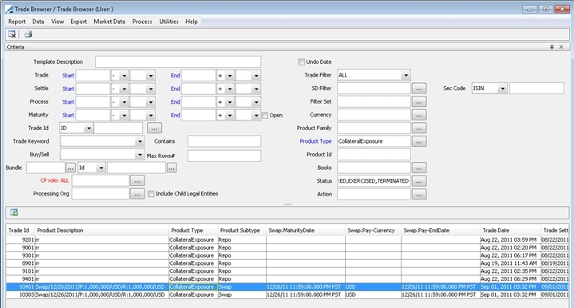Click the Currency browse button
The height and width of the screenshot is (308, 574).
[419, 115]
